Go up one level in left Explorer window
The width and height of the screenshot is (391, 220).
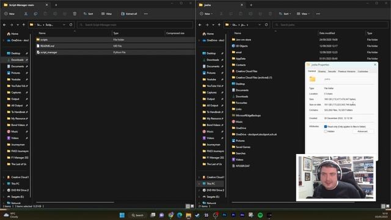[x=24, y=24]
